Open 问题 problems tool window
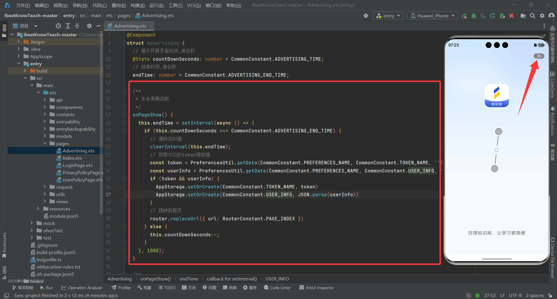The height and width of the screenshot is (299, 557). 209,288
